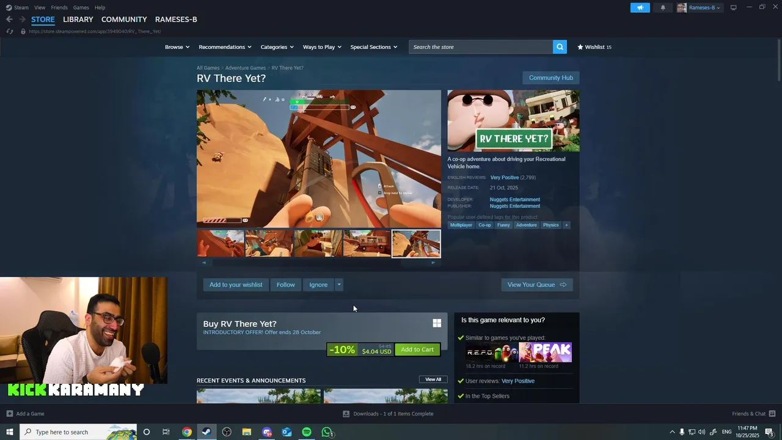782x440 pixels.
Task: Click the Steam taskbar icon
Action: (x=206, y=432)
